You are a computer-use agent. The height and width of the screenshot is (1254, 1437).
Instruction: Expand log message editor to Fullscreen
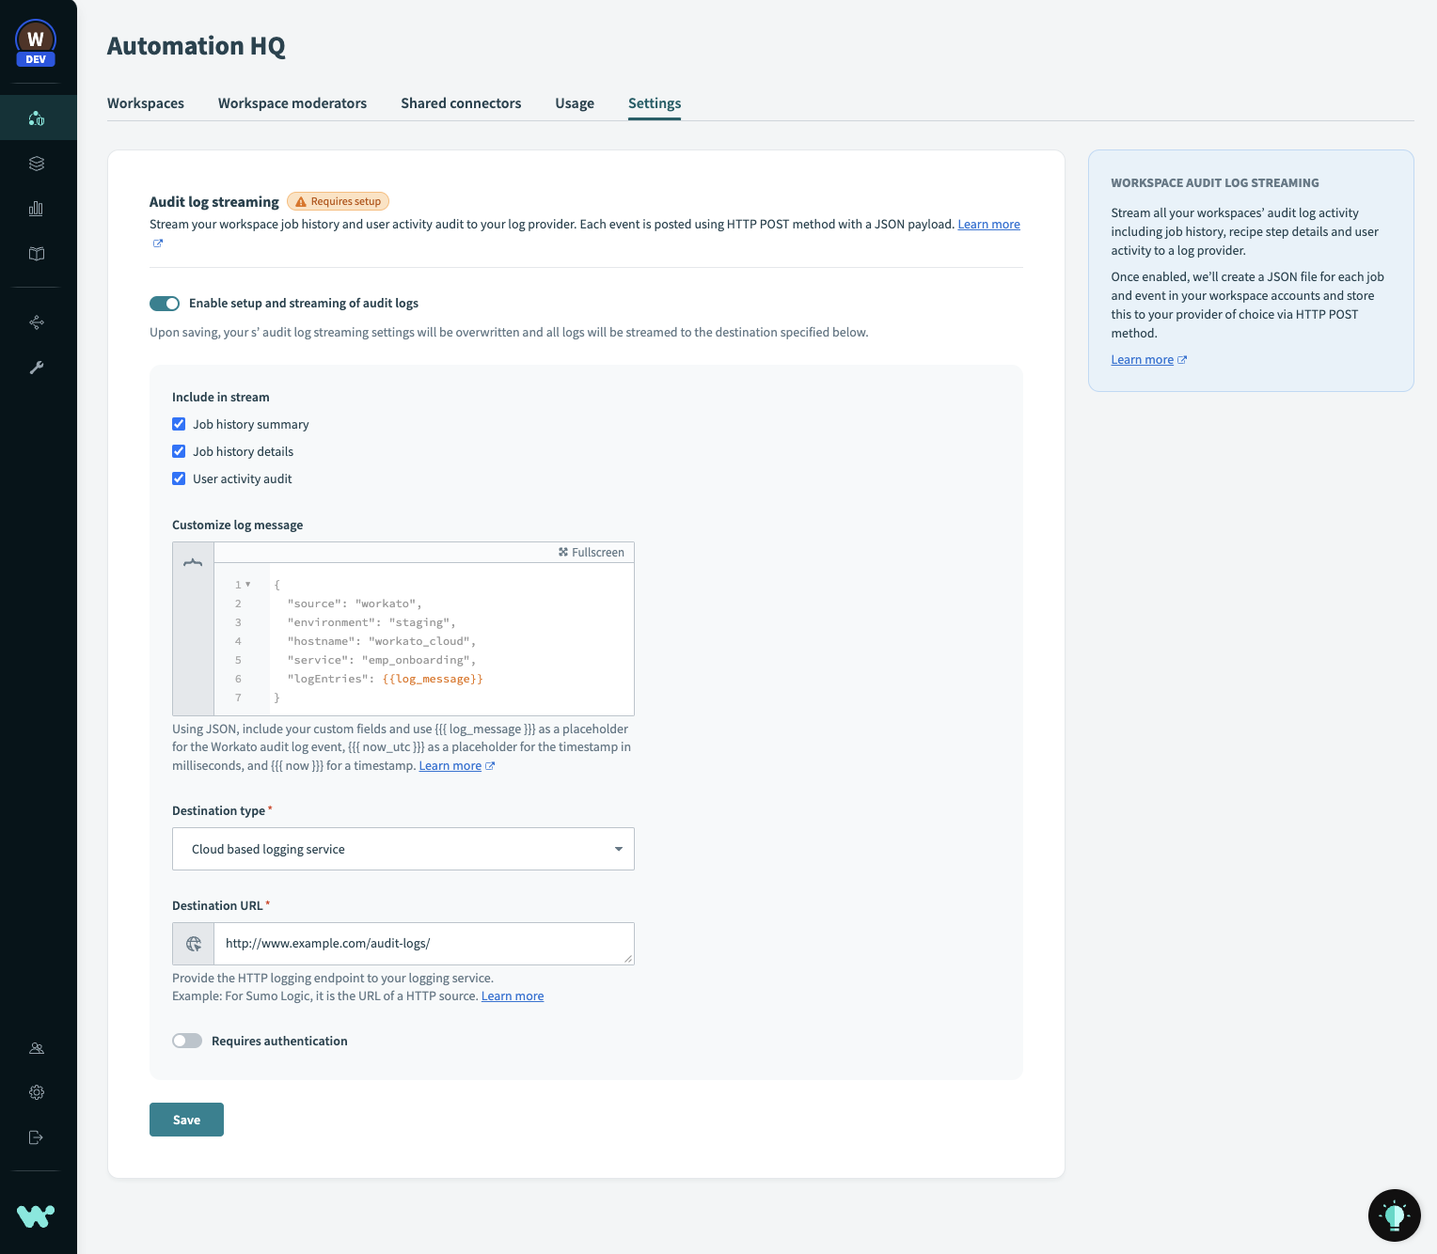tap(592, 553)
